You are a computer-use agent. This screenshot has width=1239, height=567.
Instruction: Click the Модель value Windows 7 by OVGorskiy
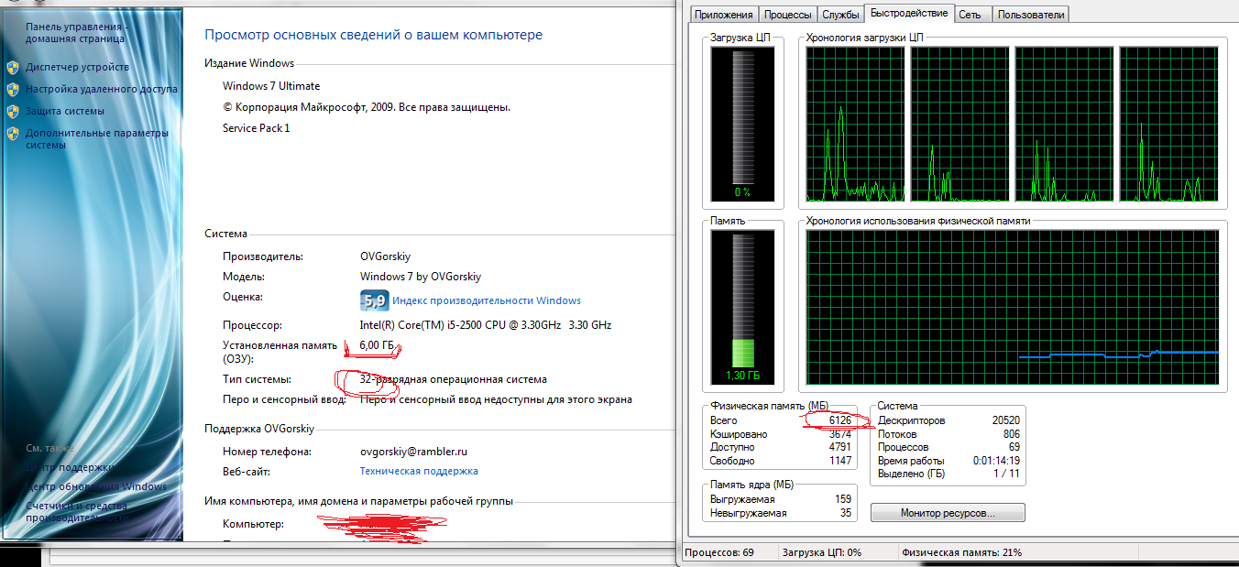click(421, 277)
